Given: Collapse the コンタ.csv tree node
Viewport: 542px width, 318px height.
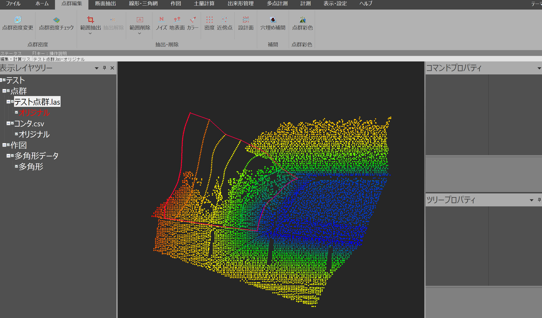Looking at the screenshot, I should click(x=8, y=123).
